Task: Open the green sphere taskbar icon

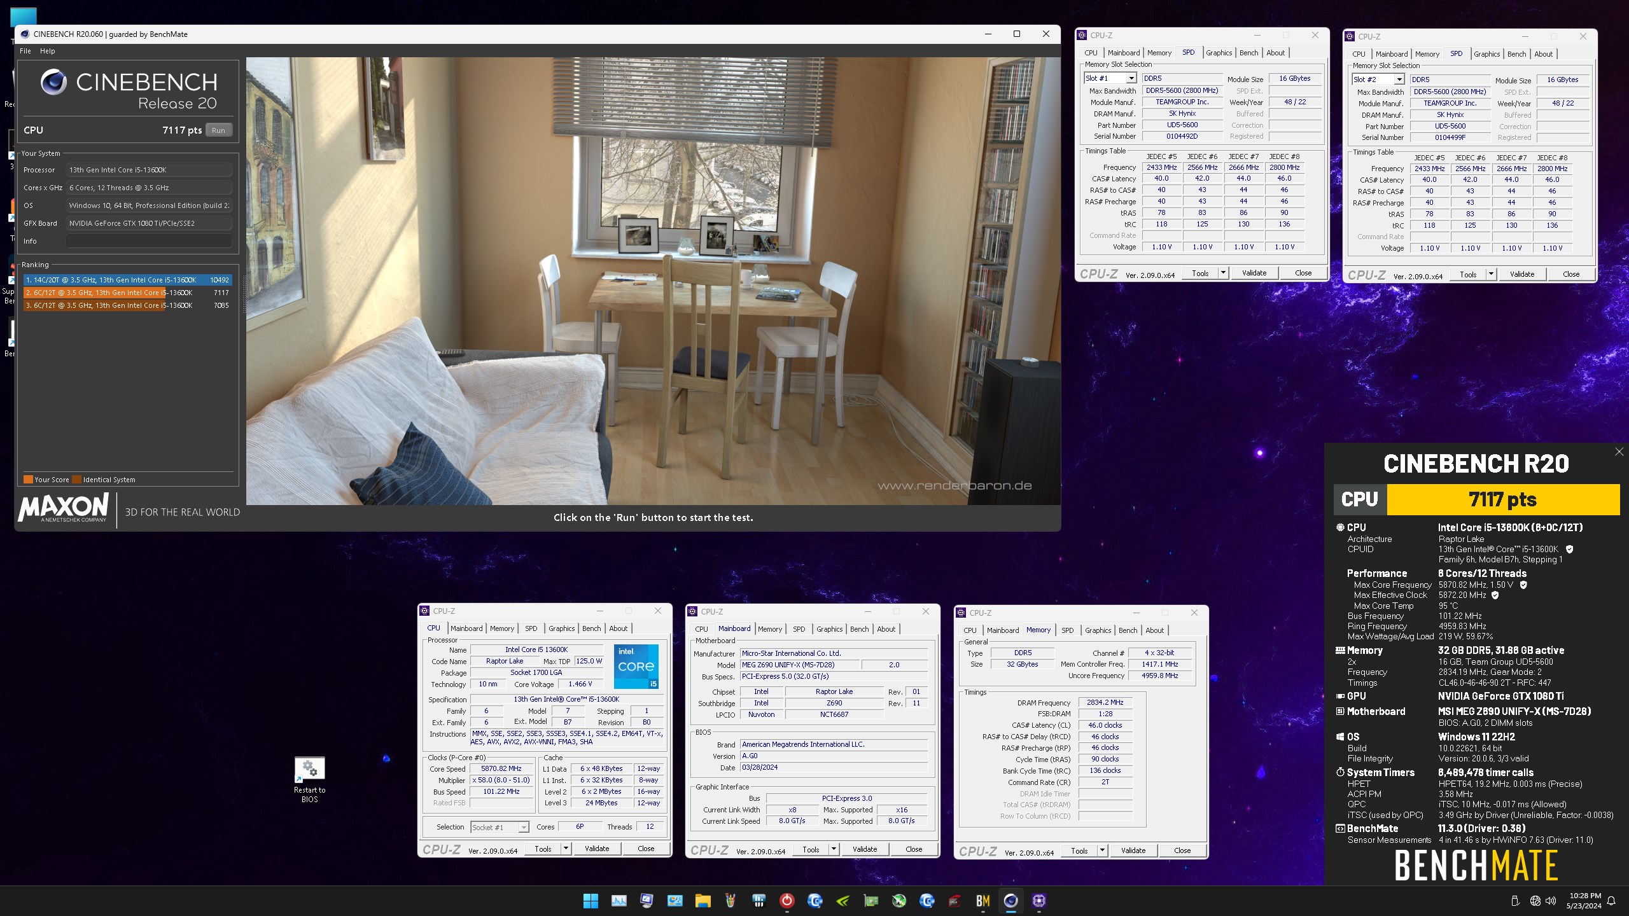Action: [898, 900]
